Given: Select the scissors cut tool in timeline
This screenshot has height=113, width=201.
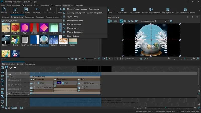Looking at the screenshot, I should (11, 67).
